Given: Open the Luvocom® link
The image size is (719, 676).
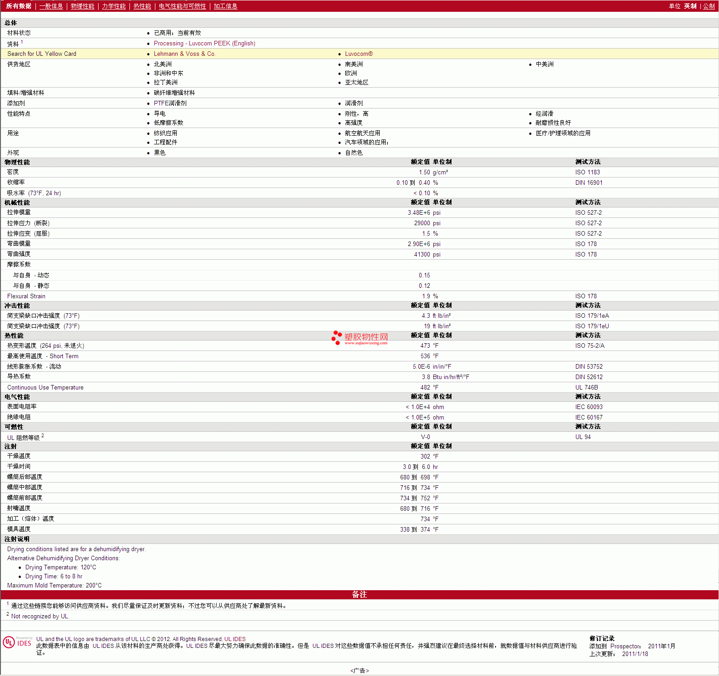Looking at the screenshot, I should point(359,54).
